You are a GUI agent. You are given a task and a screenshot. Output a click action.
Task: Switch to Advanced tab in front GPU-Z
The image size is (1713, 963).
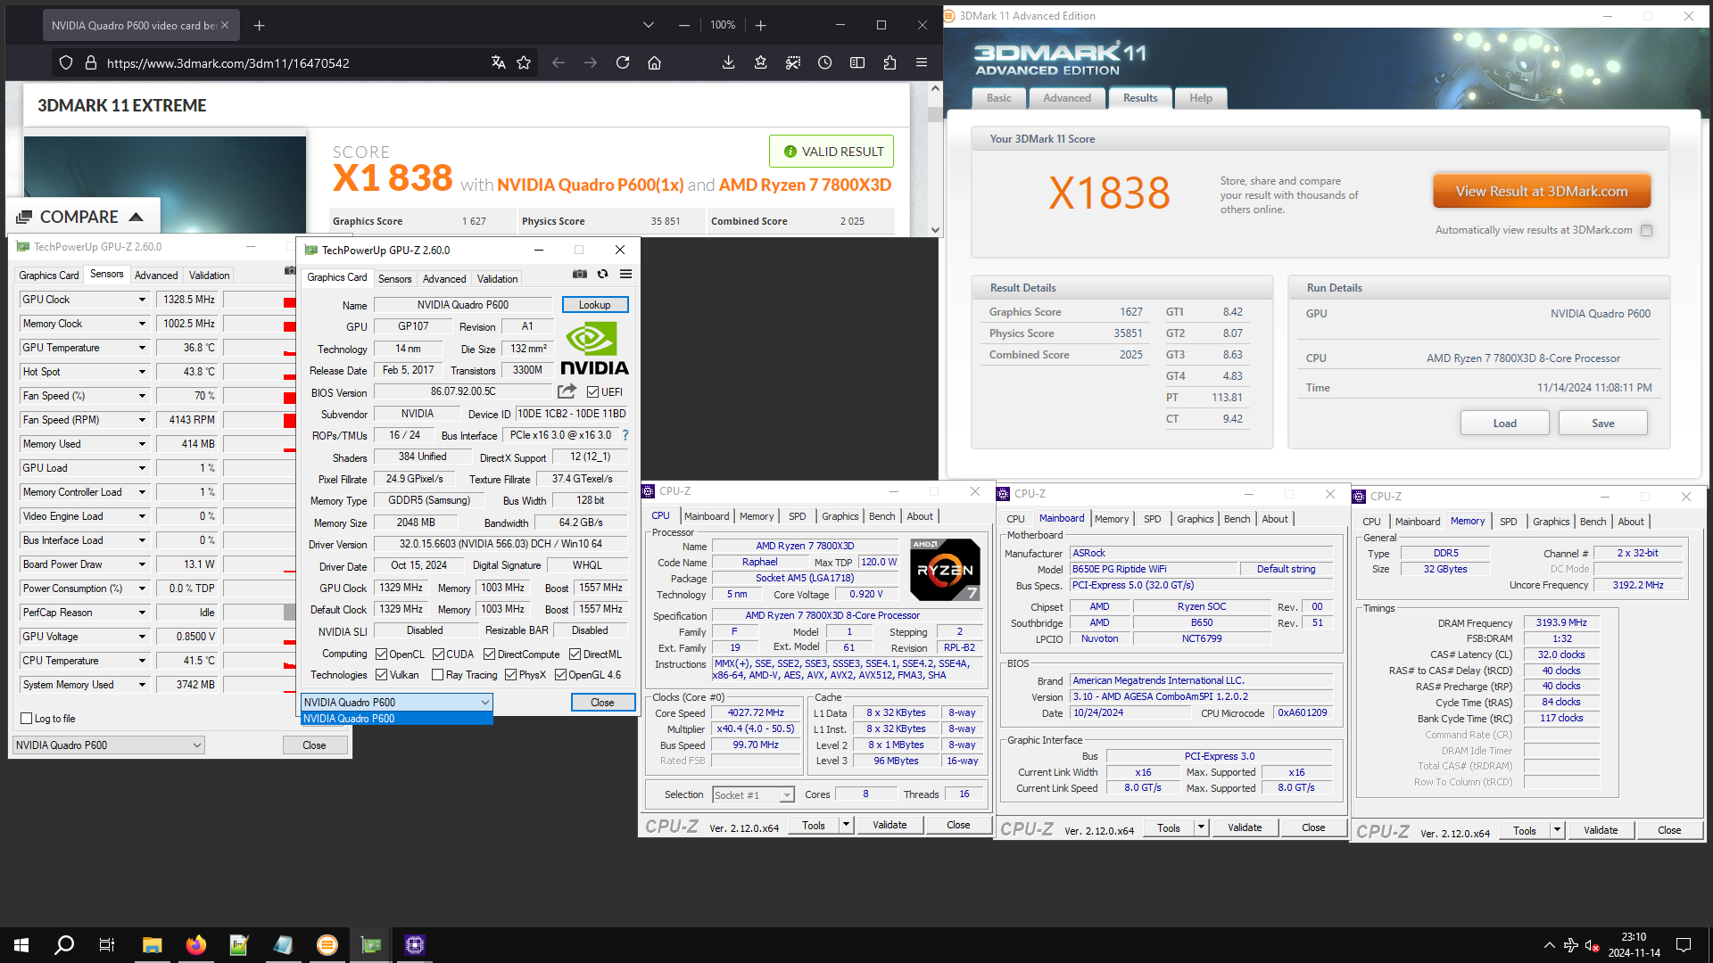(x=444, y=279)
